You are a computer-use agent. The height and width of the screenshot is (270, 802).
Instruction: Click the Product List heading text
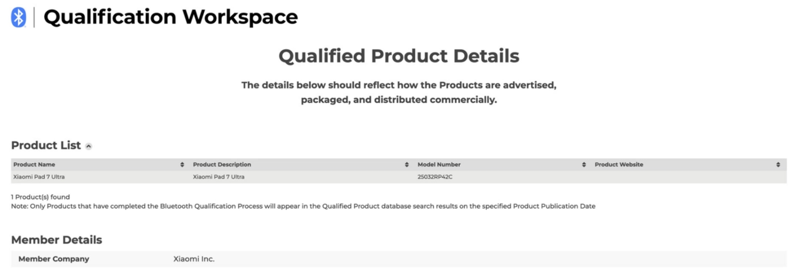(x=46, y=145)
